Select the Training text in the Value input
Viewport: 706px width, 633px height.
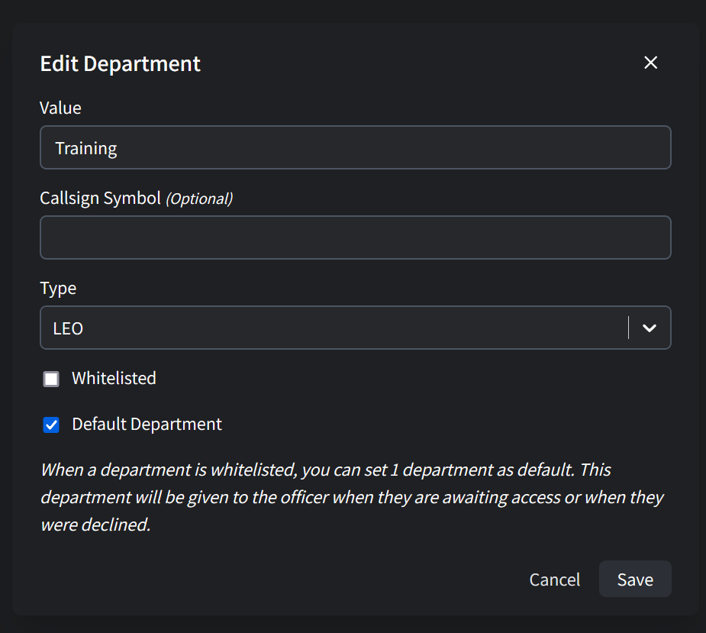tap(85, 147)
